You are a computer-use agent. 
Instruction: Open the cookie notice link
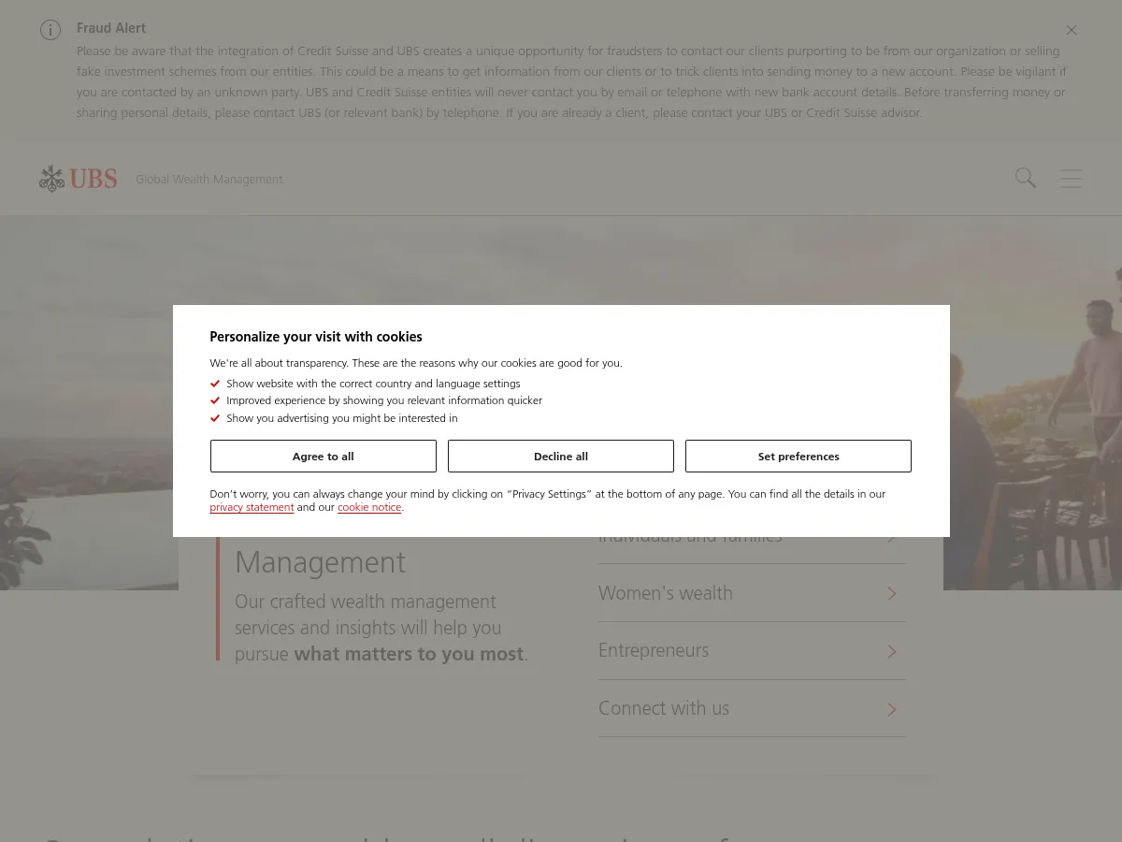(369, 506)
